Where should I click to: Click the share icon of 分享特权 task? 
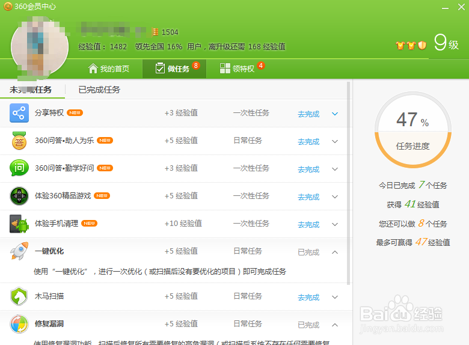click(19, 113)
